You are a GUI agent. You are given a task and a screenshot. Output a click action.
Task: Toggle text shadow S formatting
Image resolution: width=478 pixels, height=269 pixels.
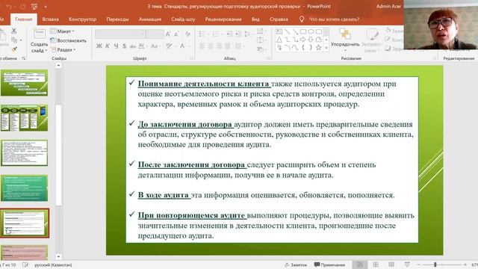coord(124,46)
